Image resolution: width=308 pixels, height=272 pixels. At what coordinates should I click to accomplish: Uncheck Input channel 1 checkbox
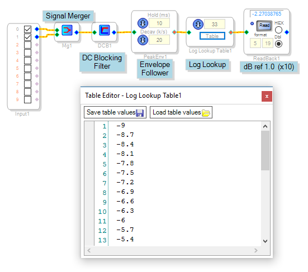coord(27,37)
